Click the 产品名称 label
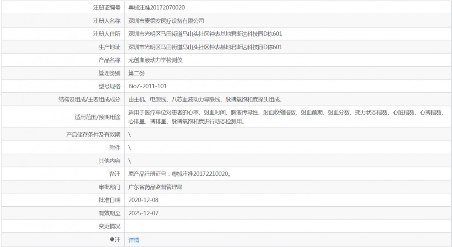 point(110,60)
